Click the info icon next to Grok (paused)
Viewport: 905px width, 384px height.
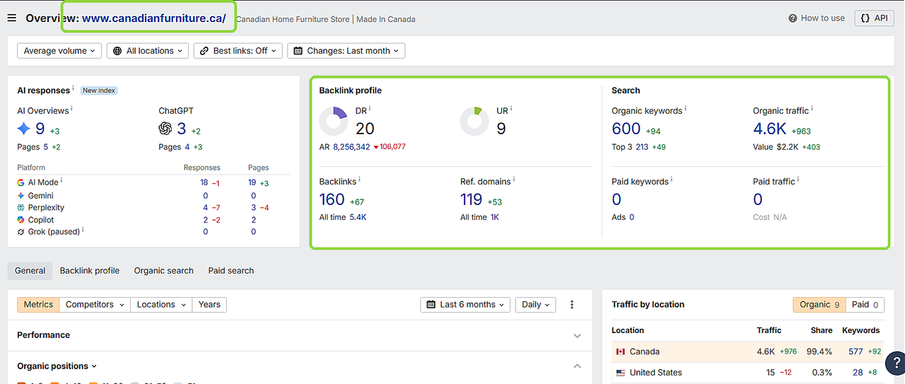point(83,230)
